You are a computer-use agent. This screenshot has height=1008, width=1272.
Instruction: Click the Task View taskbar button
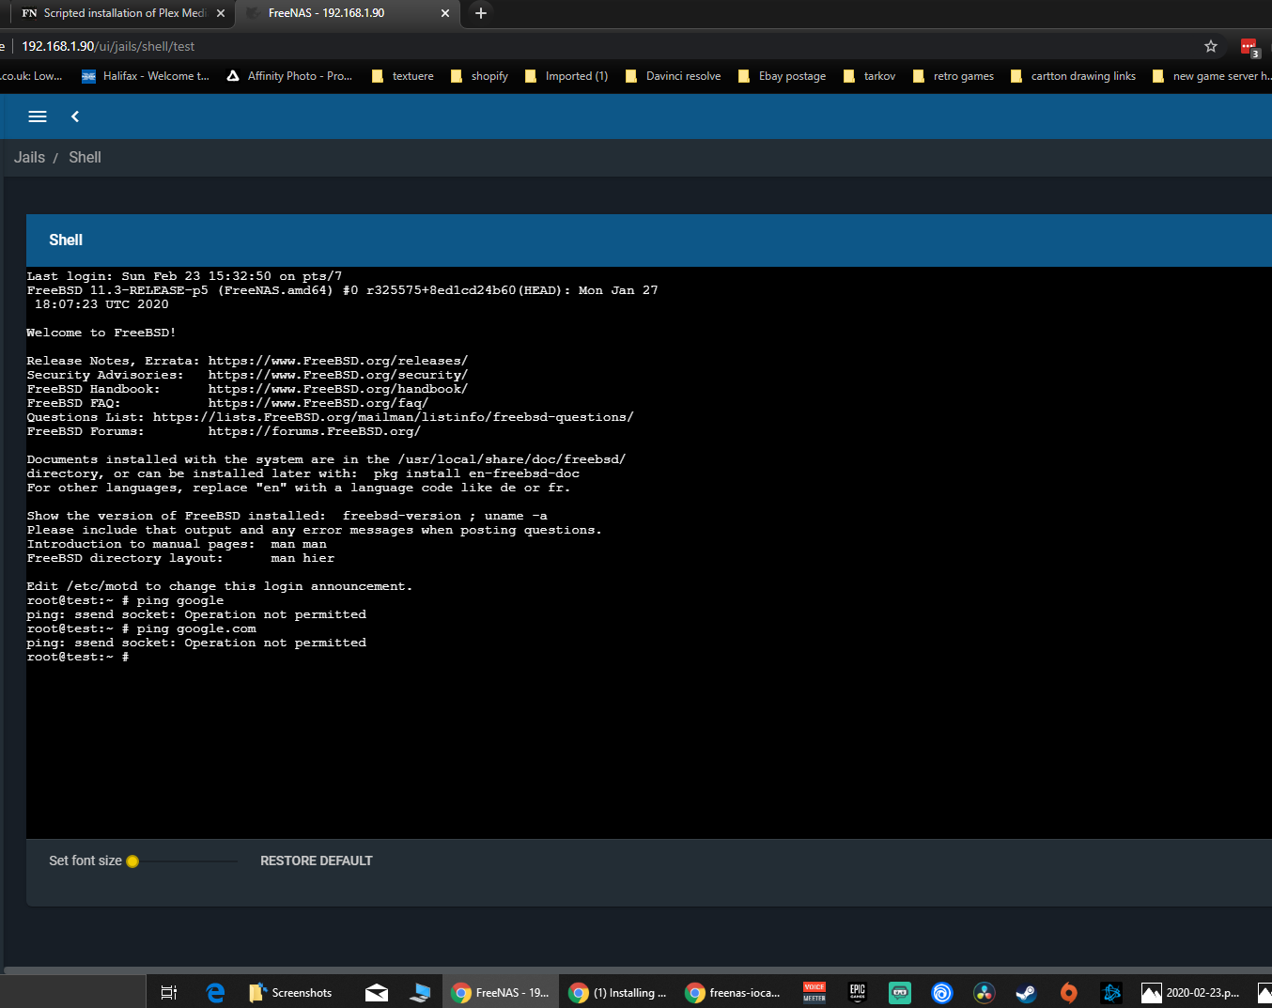[x=169, y=992]
